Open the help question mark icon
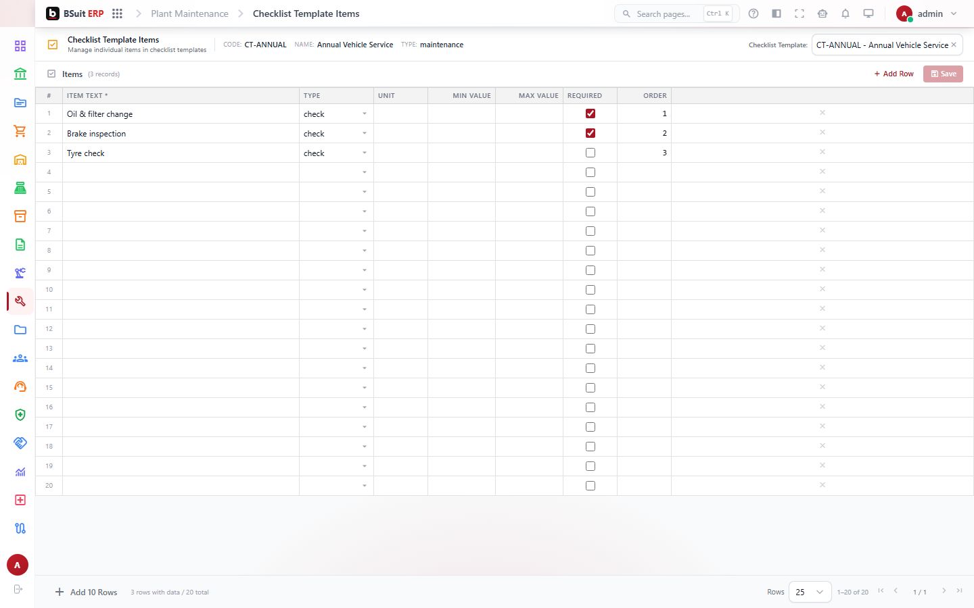The width and height of the screenshot is (974, 608). [753, 14]
